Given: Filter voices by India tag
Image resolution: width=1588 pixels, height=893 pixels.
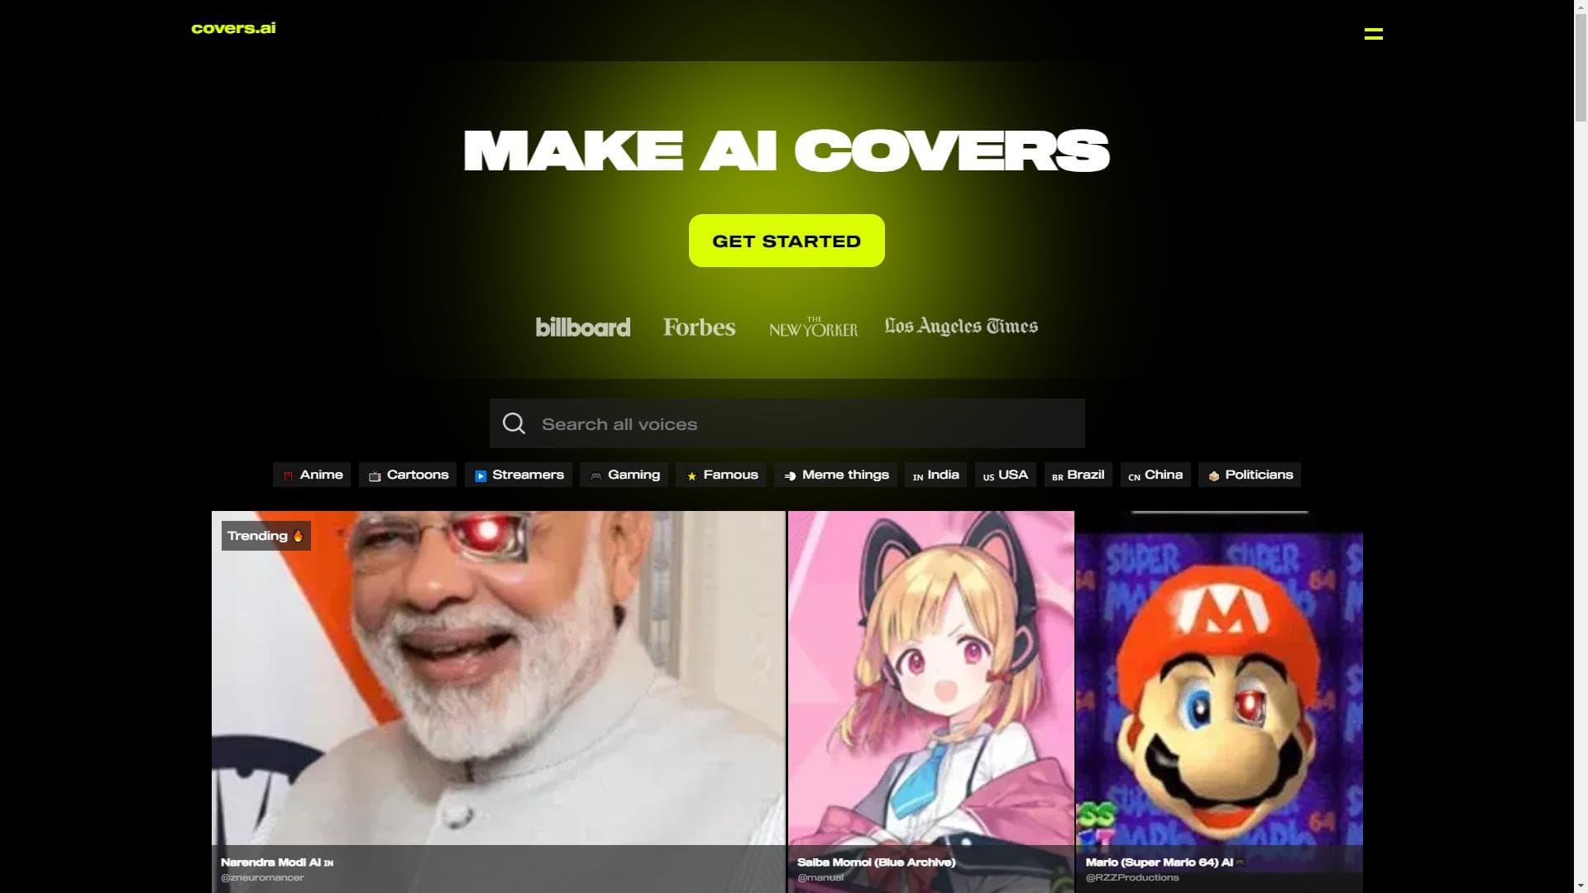Looking at the screenshot, I should (935, 475).
